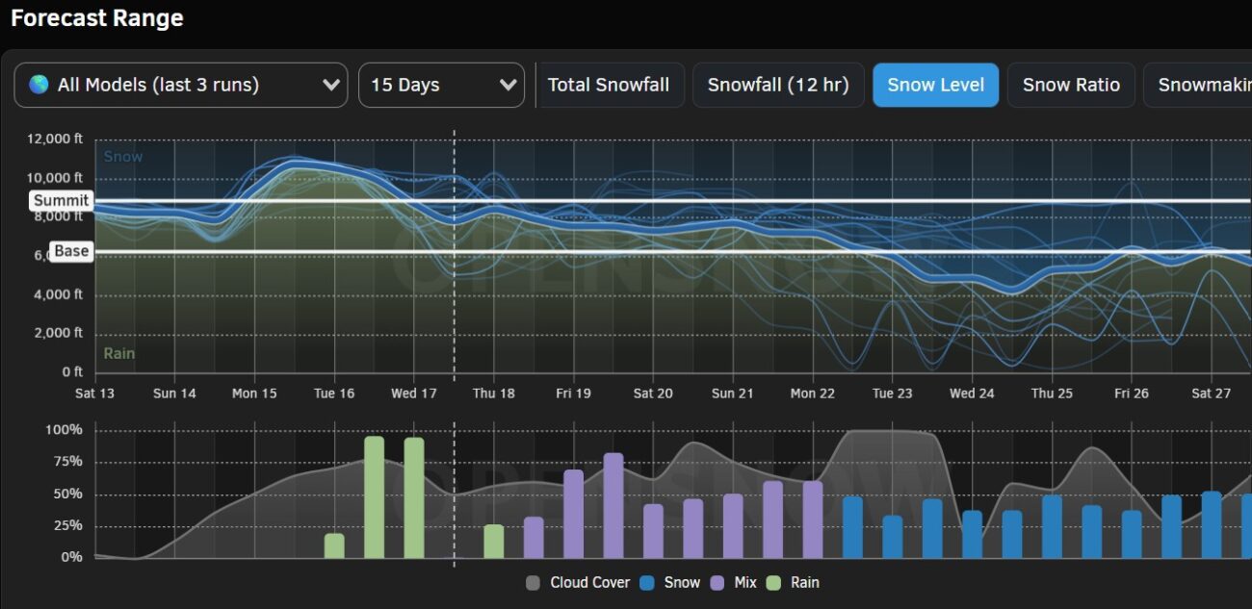
Task: Select the active Snow Level button
Action: pyautogui.click(x=935, y=85)
